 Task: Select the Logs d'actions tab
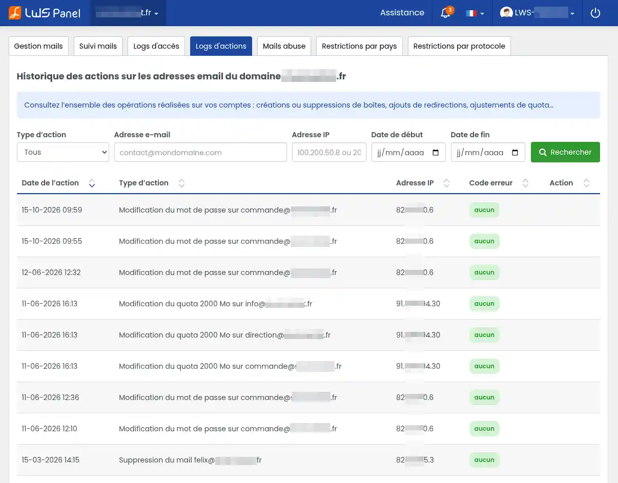[221, 46]
